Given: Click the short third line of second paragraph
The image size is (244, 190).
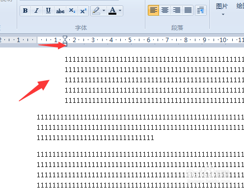Looking at the screenshot, I should tap(95, 138).
